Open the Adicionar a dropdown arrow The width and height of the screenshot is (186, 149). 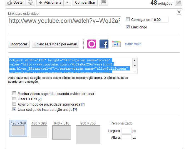[x=67, y=3]
